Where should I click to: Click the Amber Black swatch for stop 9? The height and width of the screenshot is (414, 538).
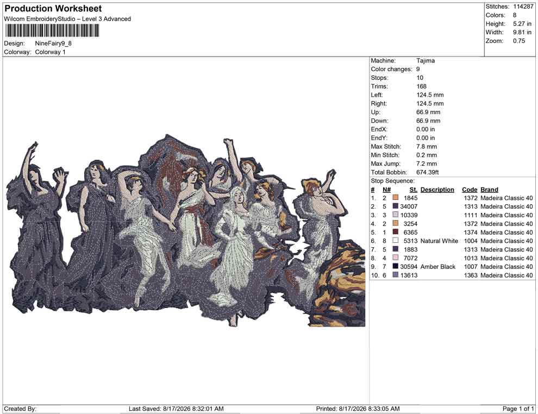click(396, 267)
